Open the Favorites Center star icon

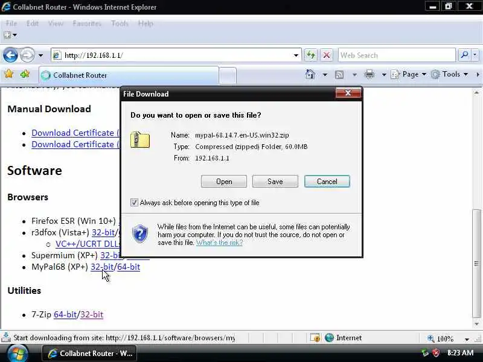coord(9,74)
